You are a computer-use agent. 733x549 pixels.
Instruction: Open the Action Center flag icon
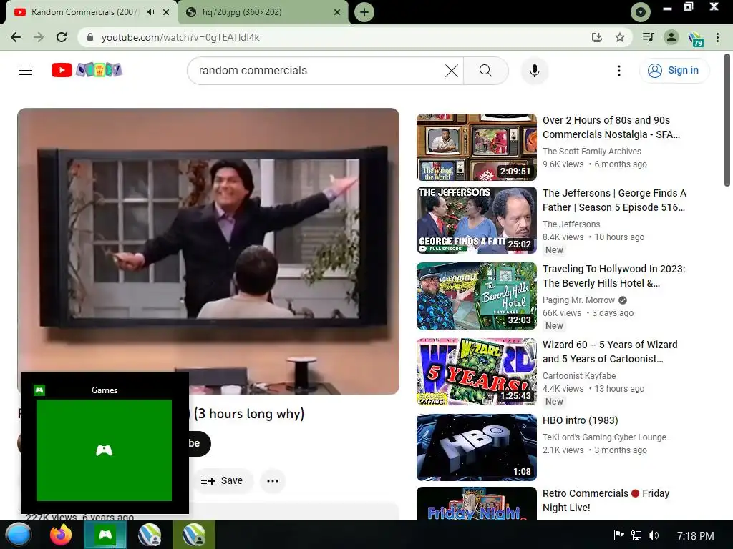tap(618, 535)
